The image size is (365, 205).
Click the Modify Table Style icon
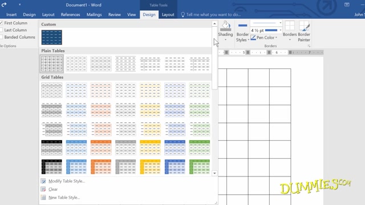point(43,181)
